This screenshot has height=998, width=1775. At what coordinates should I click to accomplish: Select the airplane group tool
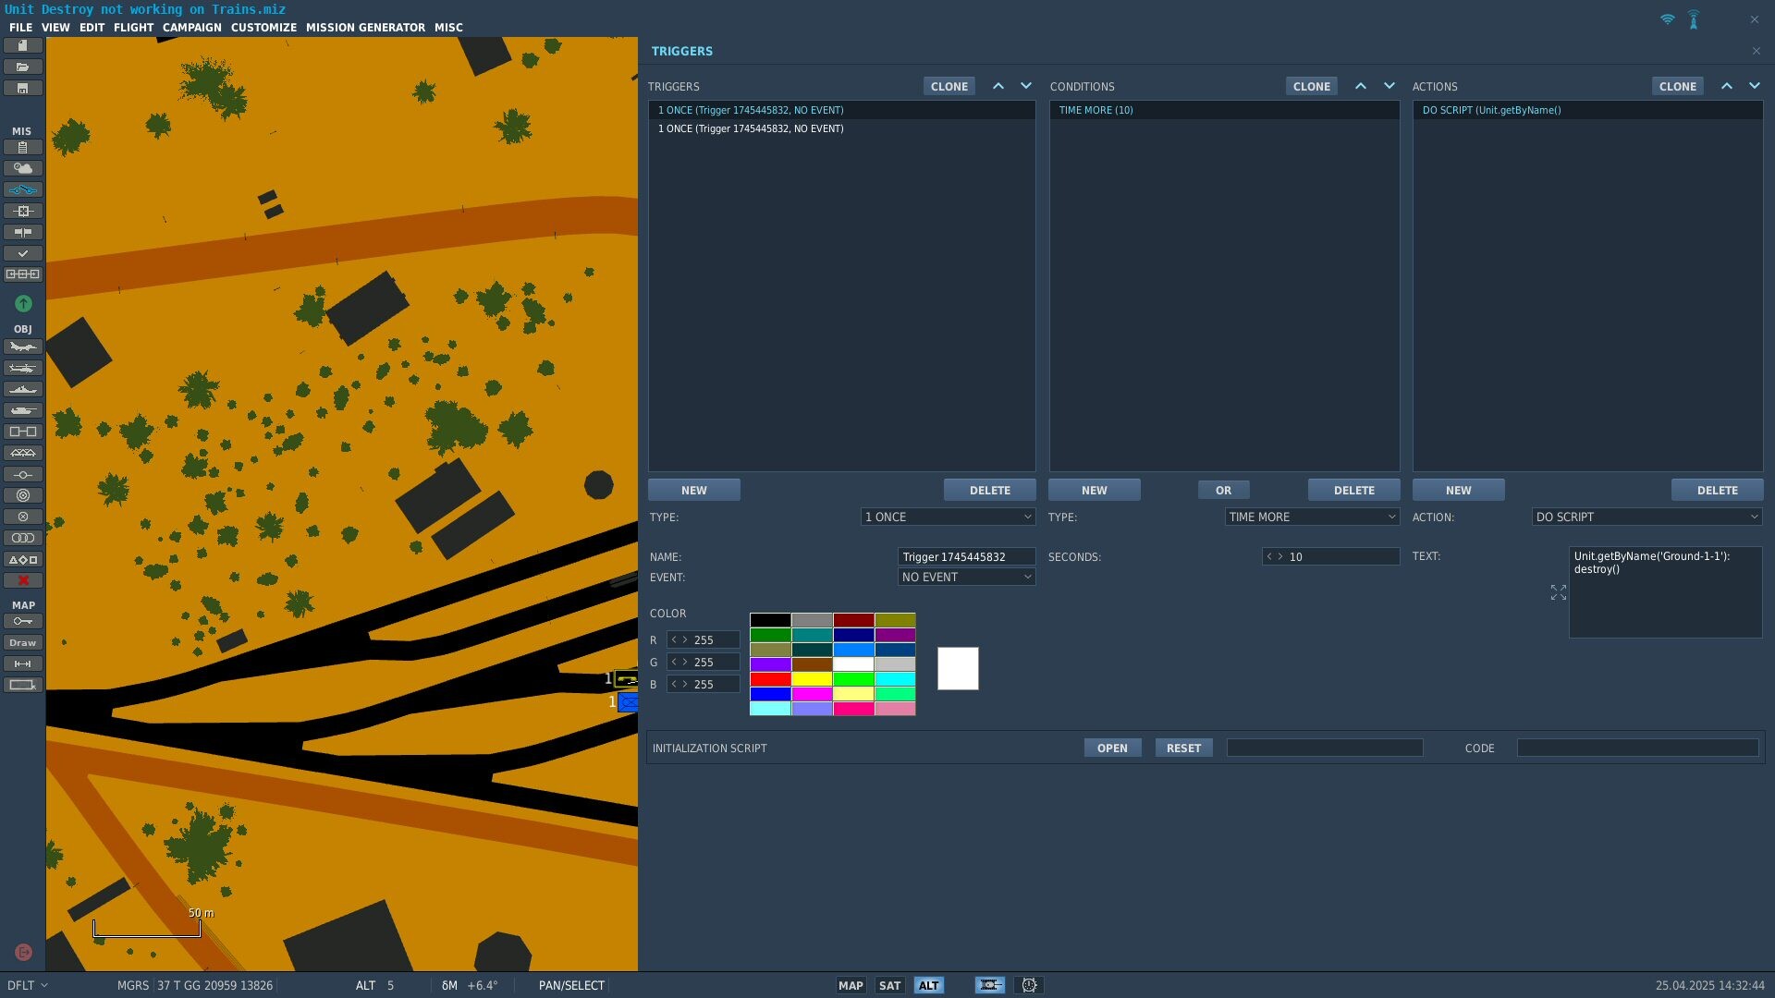[x=22, y=347]
